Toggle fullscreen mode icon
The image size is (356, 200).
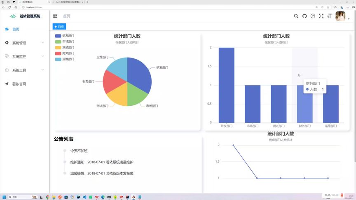(x=321, y=16)
